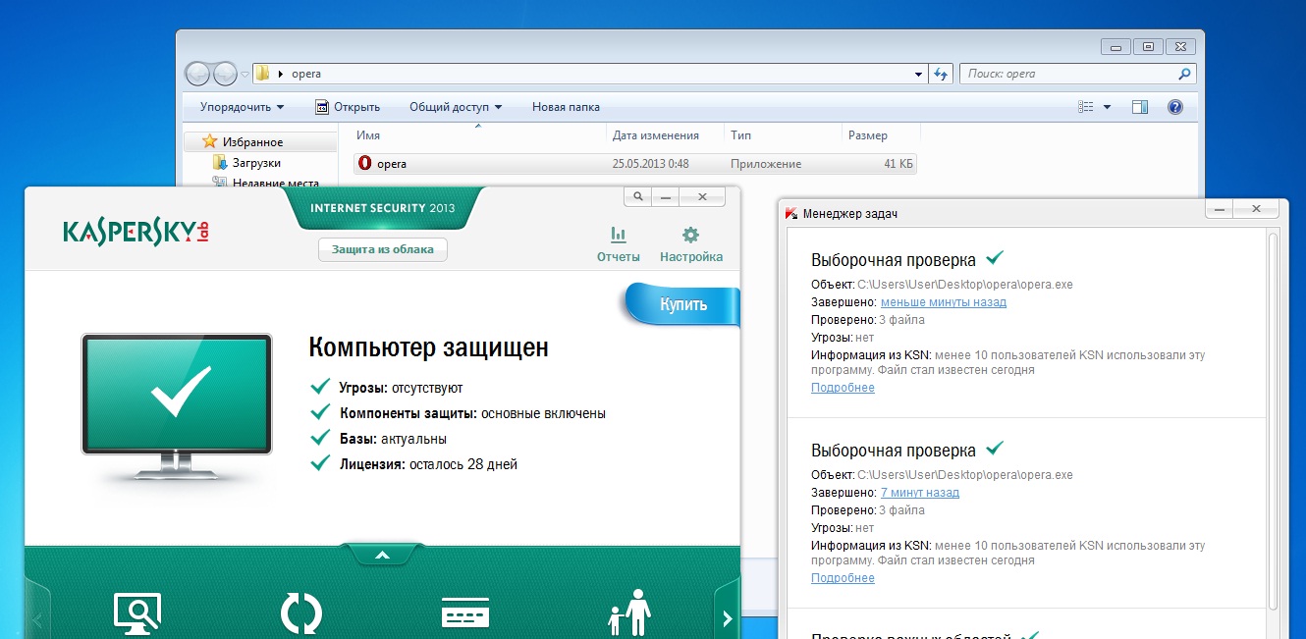Click the "Базы: актуальны" status line
The image size is (1306, 639).
[393, 439]
